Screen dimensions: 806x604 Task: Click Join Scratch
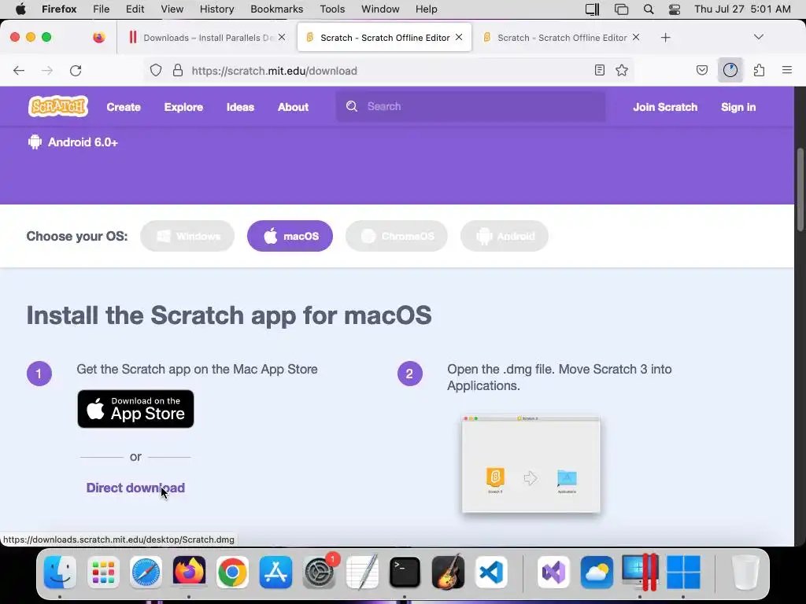click(665, 107)
